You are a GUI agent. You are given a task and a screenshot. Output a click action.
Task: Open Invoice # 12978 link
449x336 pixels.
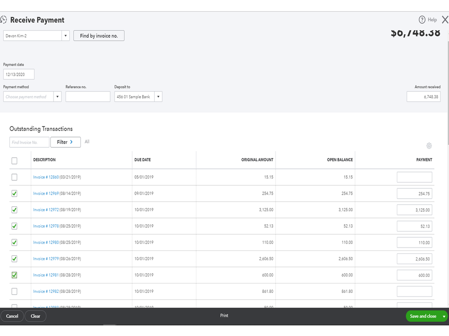tap(46, 226)
